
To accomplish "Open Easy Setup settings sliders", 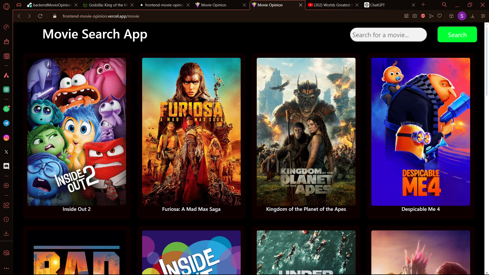I will [483, 16].
